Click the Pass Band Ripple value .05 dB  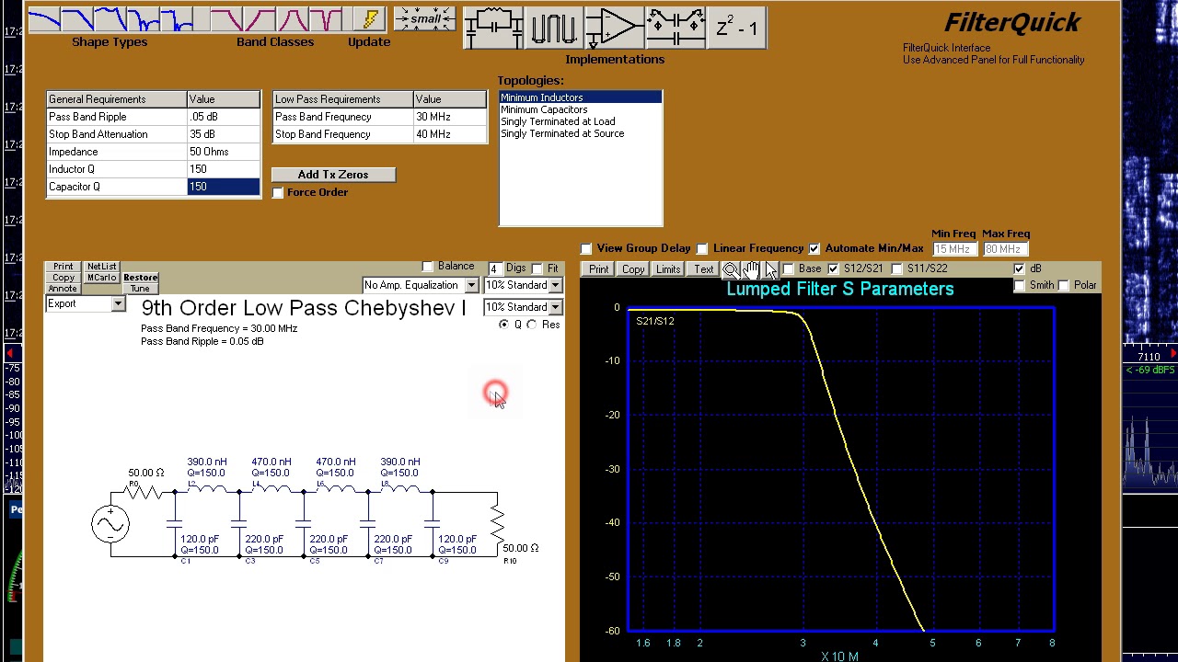pyautogui.click(x=224, y=117)
